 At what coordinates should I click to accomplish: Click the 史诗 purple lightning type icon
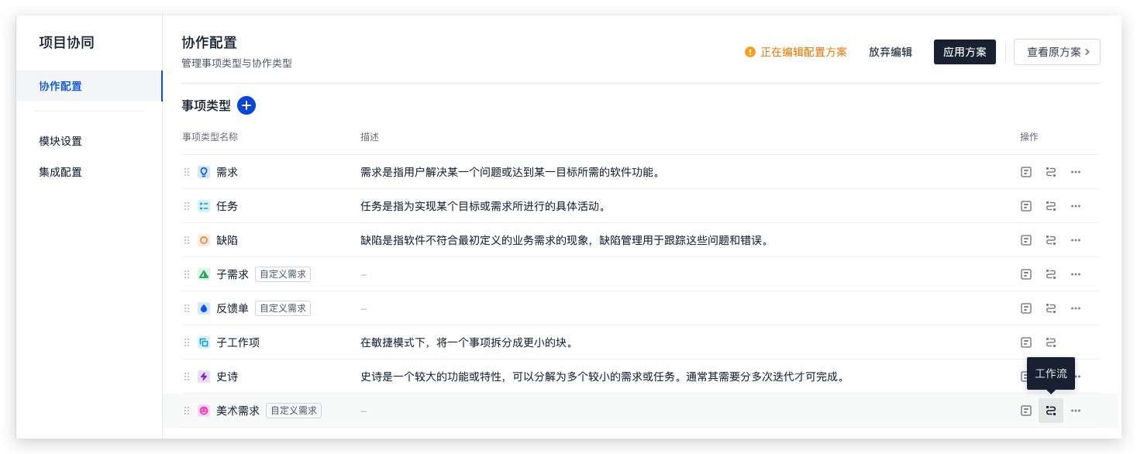click(204, 377)
